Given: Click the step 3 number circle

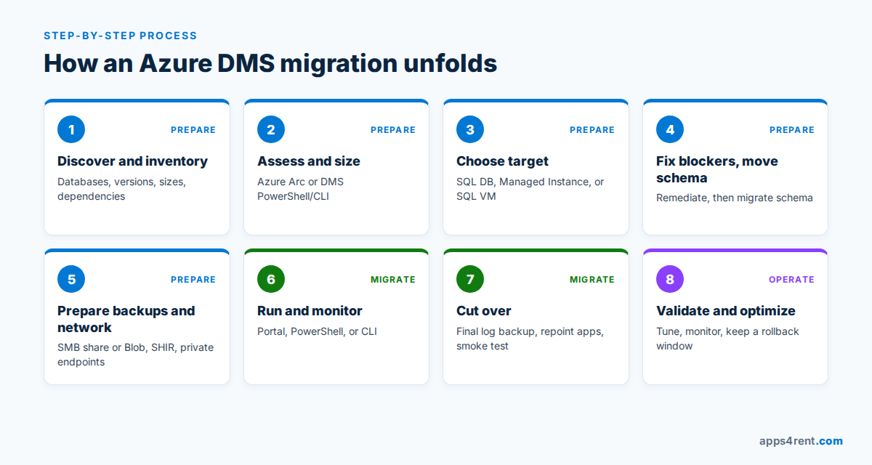Looking at the screenshot, I should [x=470, y=129].
